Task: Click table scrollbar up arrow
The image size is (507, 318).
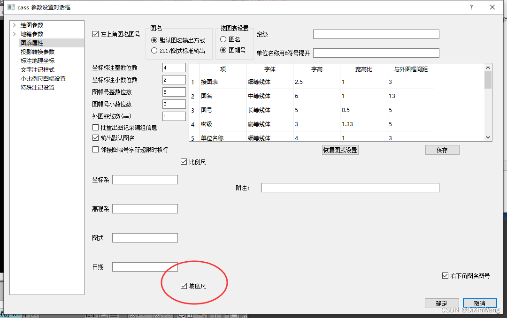Action: (x=488, y=67)
